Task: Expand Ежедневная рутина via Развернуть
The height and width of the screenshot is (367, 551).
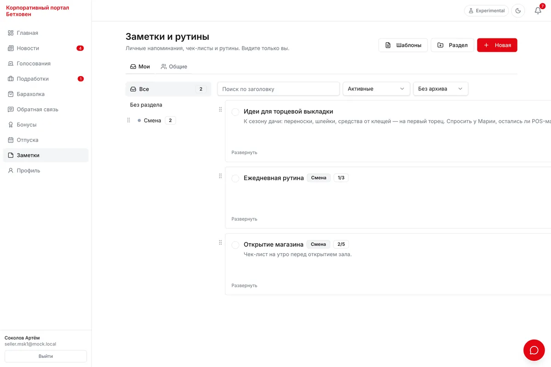Action: point(244,219)
